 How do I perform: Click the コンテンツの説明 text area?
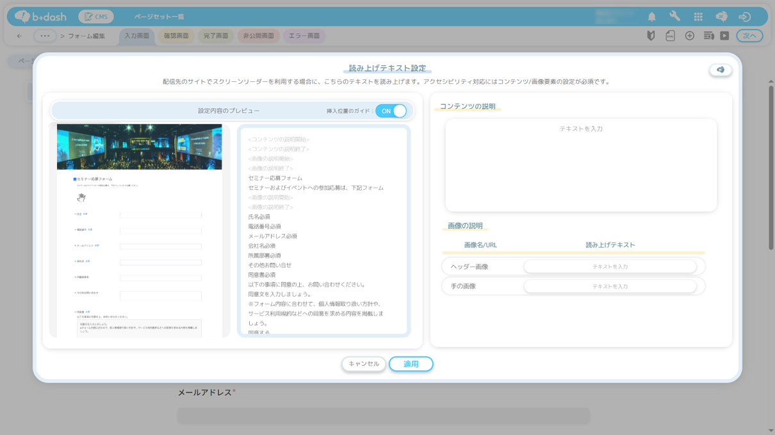click(x=580, y=165)
